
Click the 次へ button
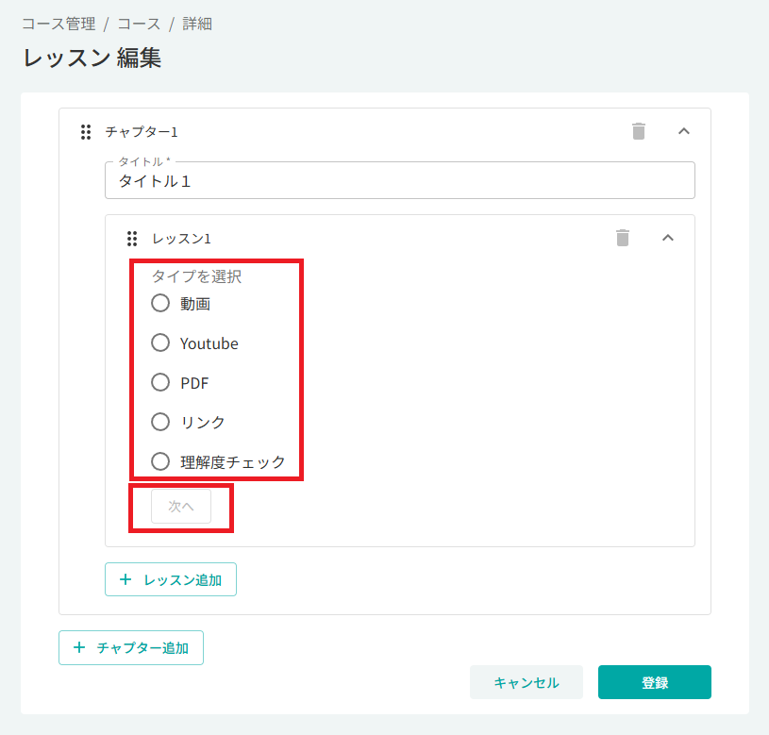(181, 506)
